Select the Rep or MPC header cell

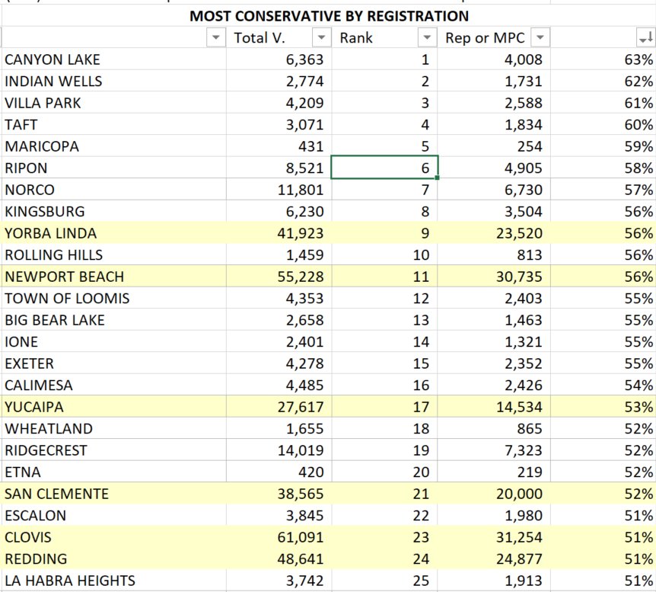tap(494, 37)
